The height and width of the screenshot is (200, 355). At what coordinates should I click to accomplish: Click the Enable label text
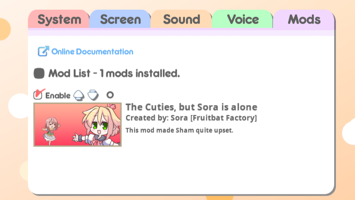click(58, 96)
